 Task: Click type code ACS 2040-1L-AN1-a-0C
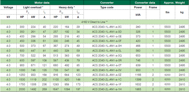(107, 27)
